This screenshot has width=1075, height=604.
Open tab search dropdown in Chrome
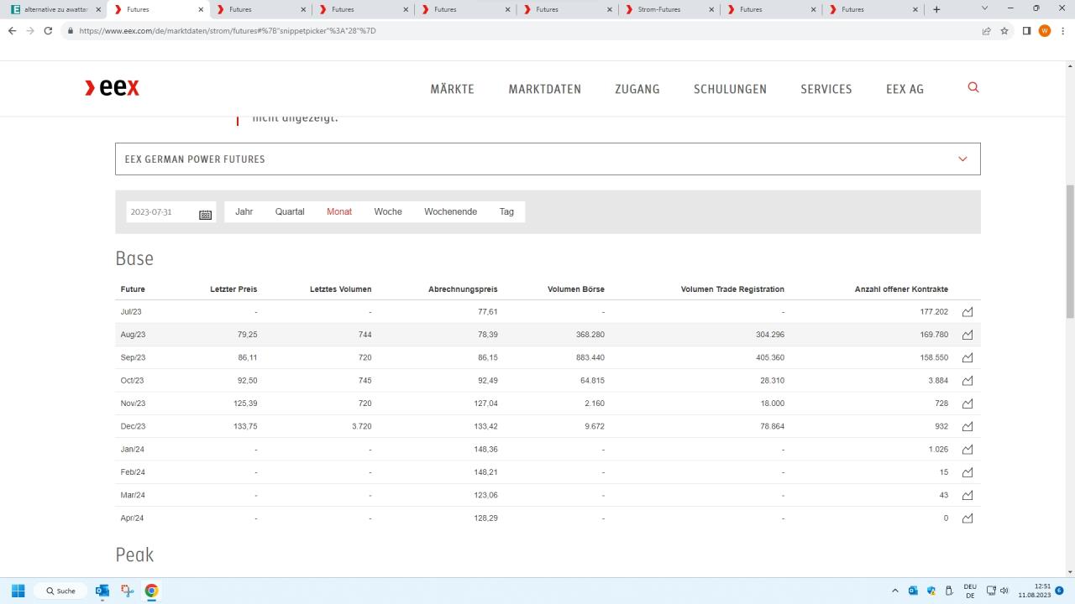[985, 8]
